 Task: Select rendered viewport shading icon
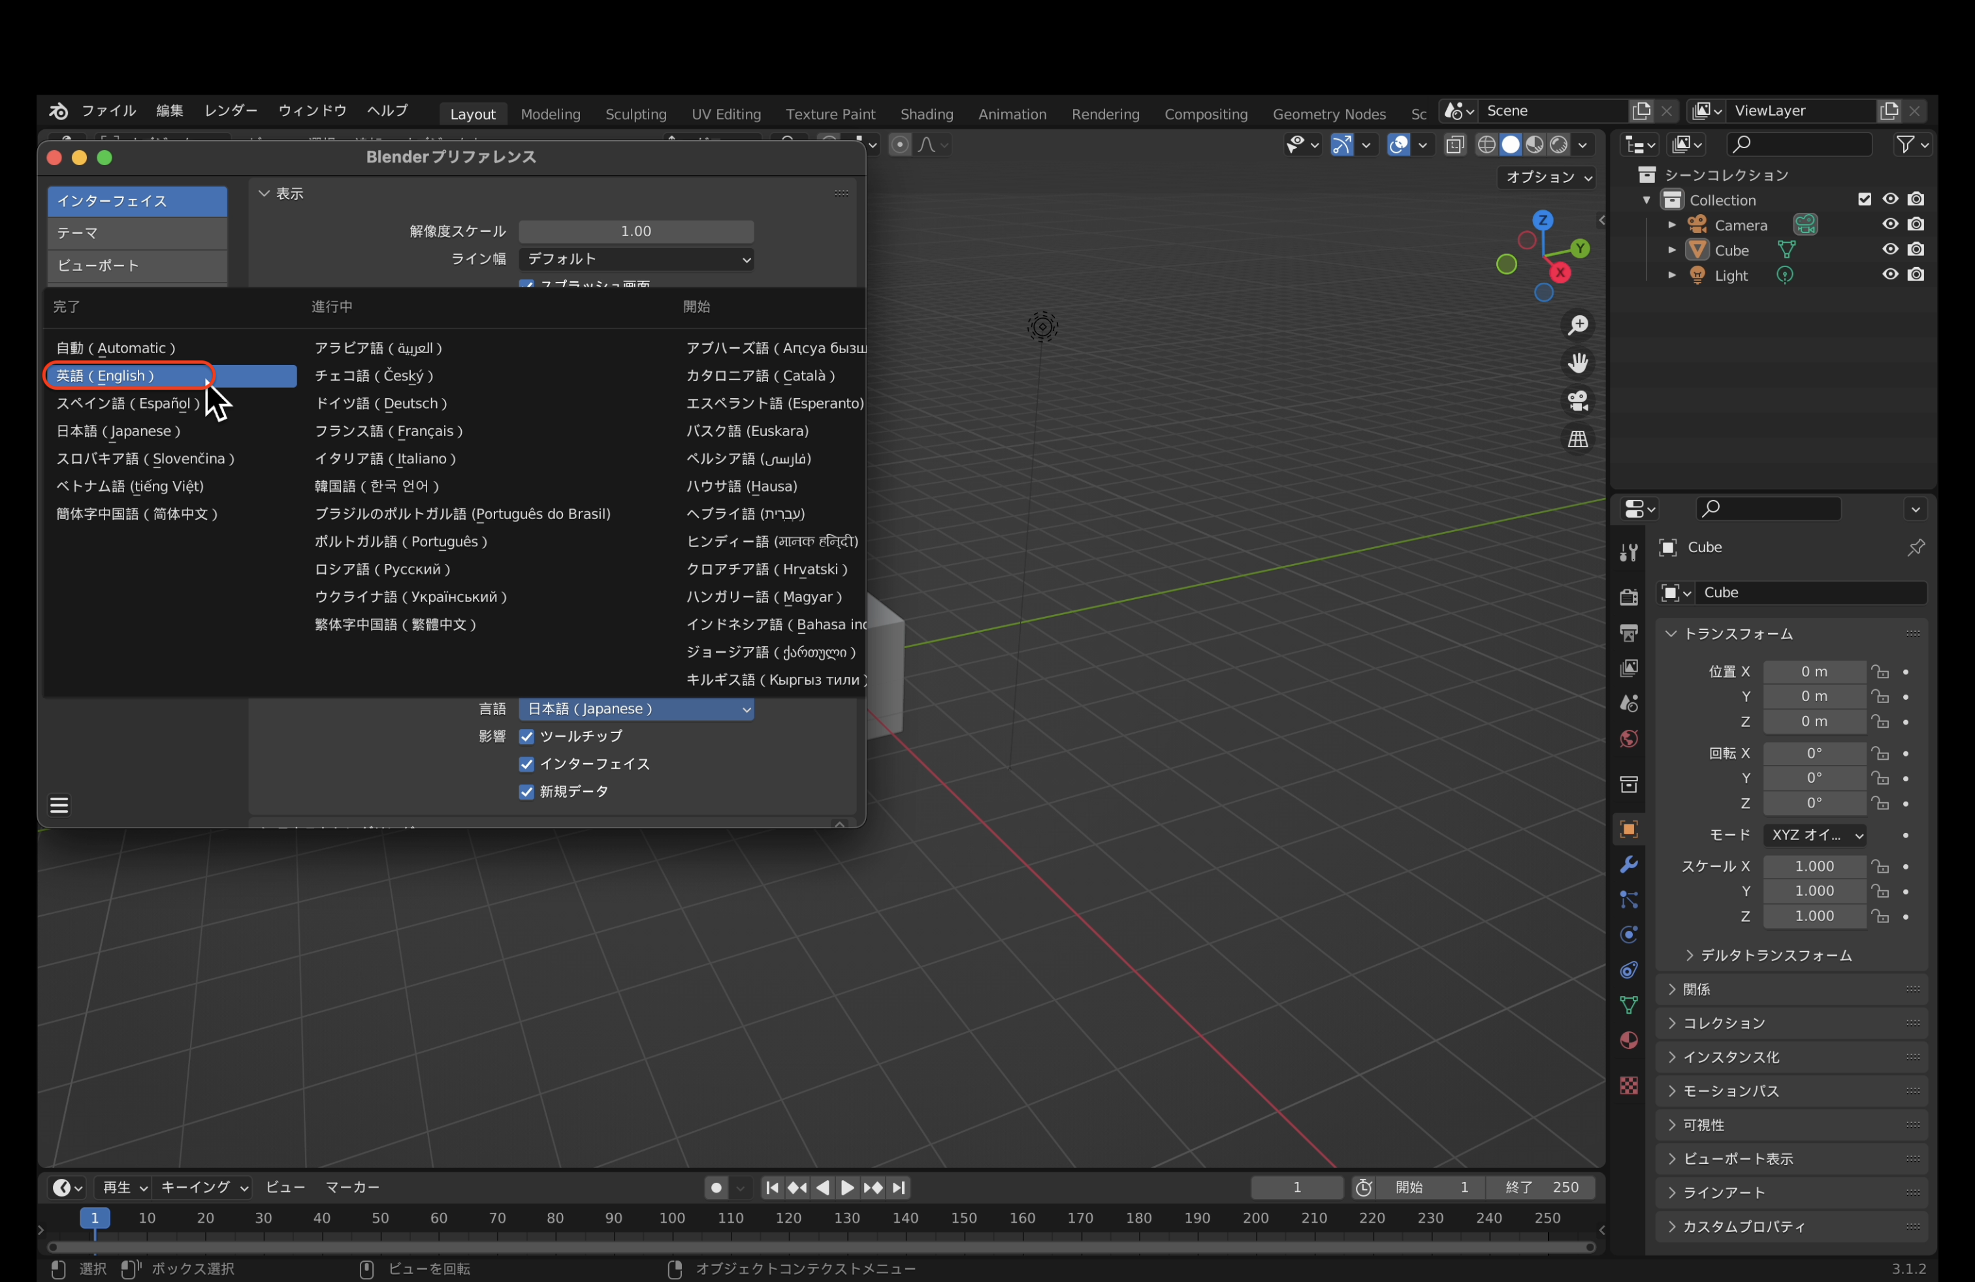coord(1558,145)
